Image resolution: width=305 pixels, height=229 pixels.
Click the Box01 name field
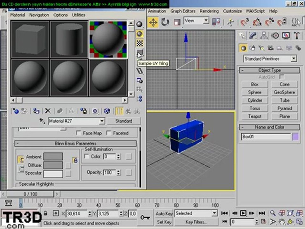(266, 137)
